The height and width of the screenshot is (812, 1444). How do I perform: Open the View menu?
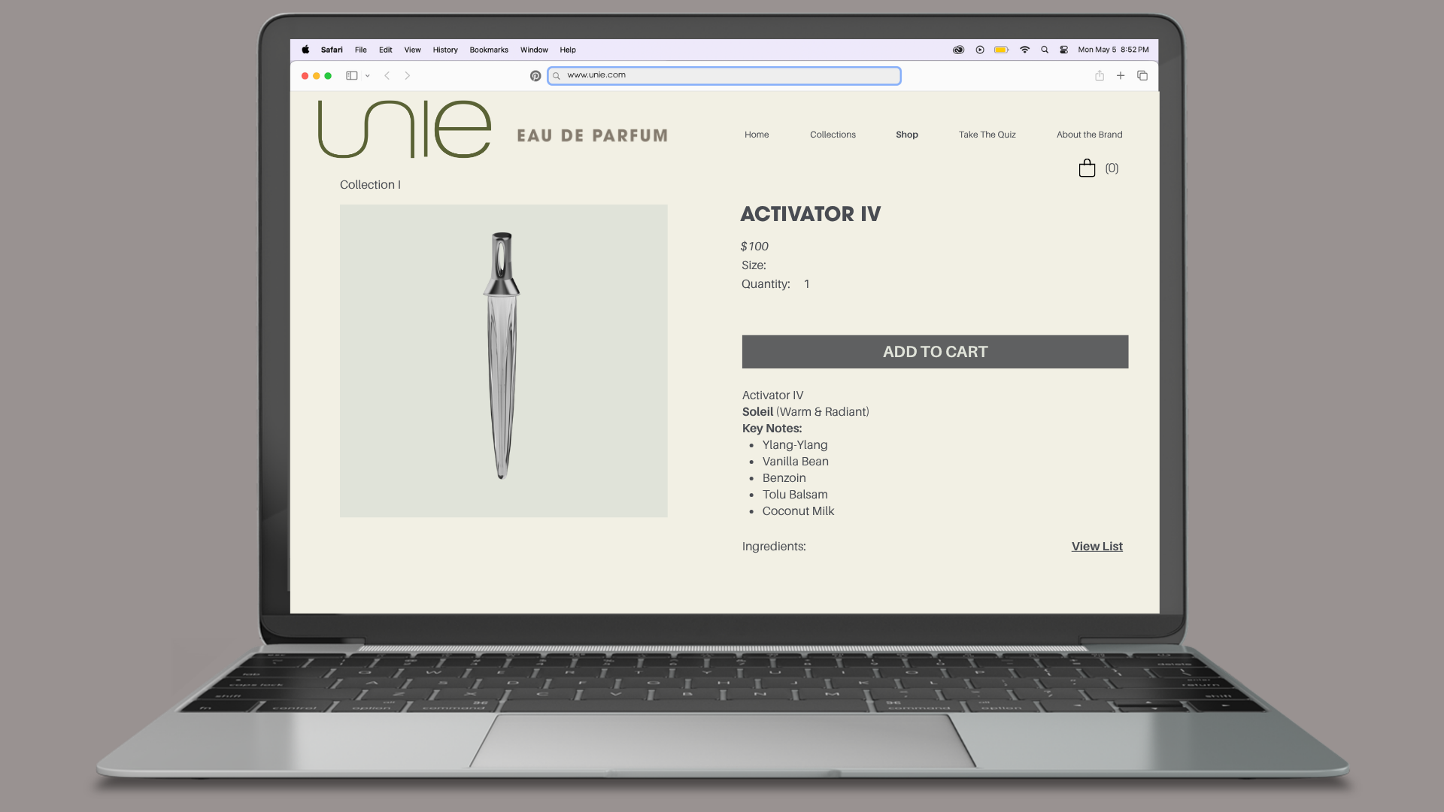coord(413,50)
